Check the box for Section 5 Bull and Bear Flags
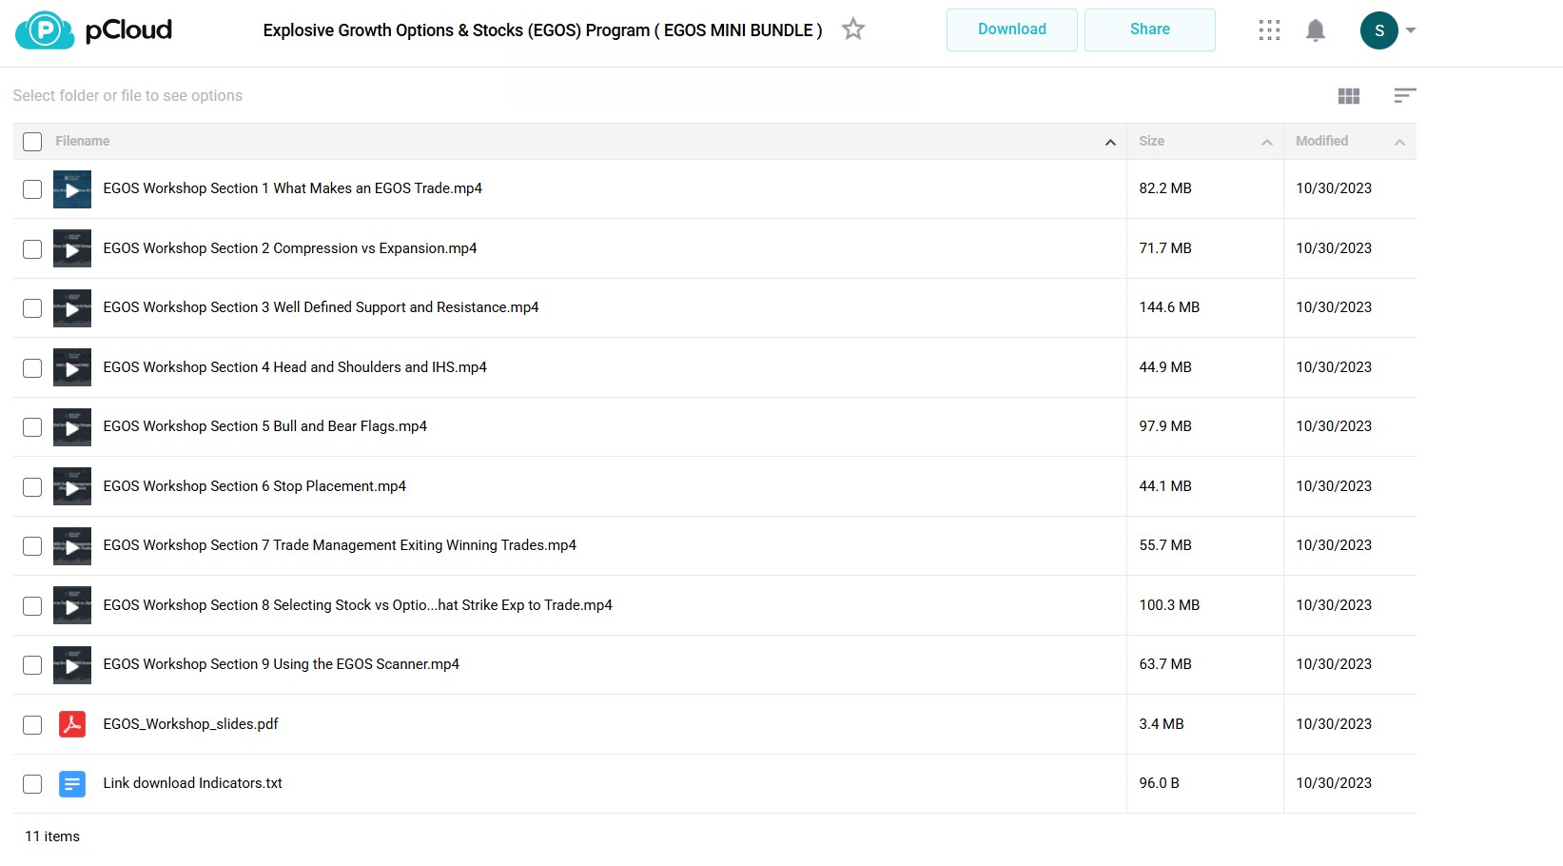This screenshot has height=866, width=1563. click(x=32, y=427)
